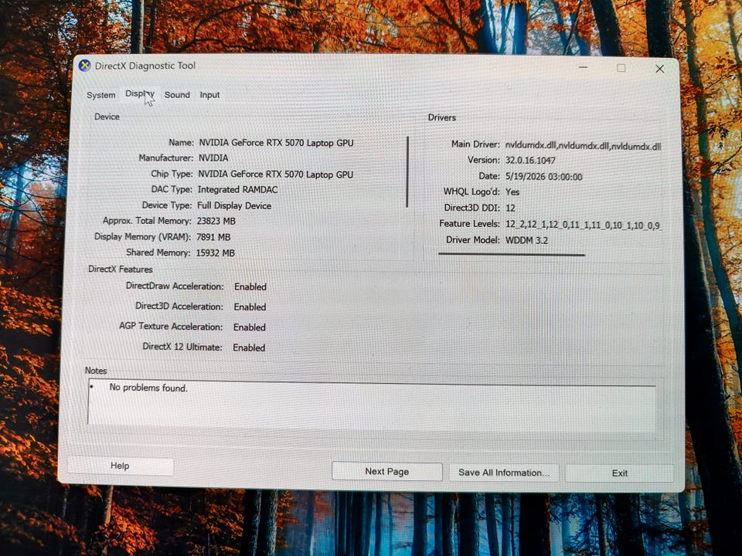
Task: Click the Drivers group label
Action: pos(442,117)
